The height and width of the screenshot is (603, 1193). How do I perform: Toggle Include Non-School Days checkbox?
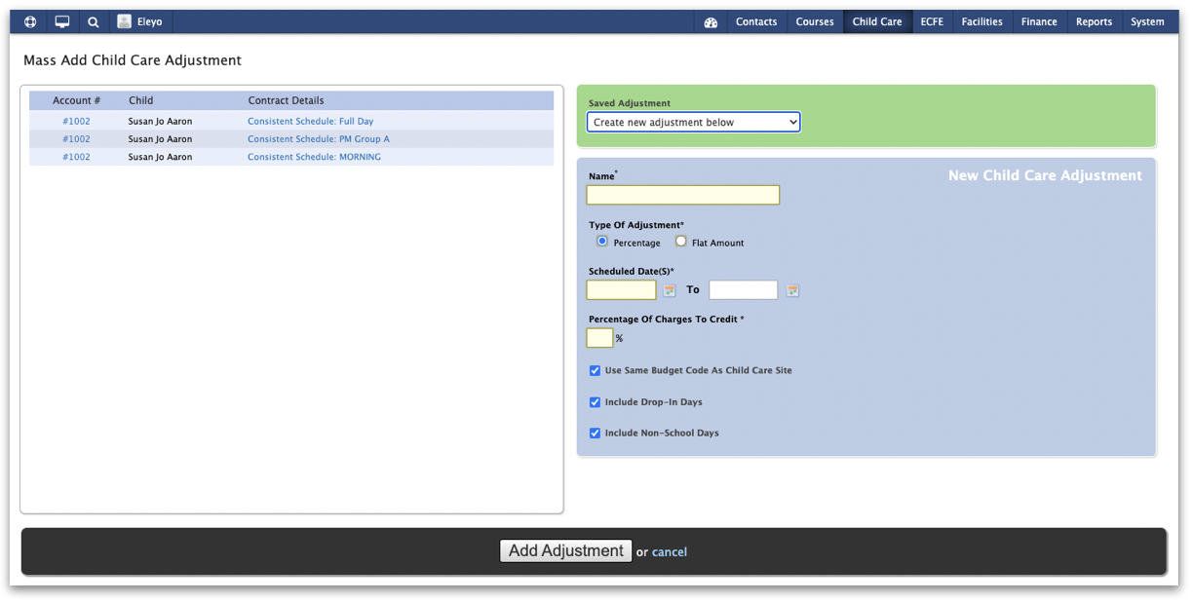pos(595,433)
